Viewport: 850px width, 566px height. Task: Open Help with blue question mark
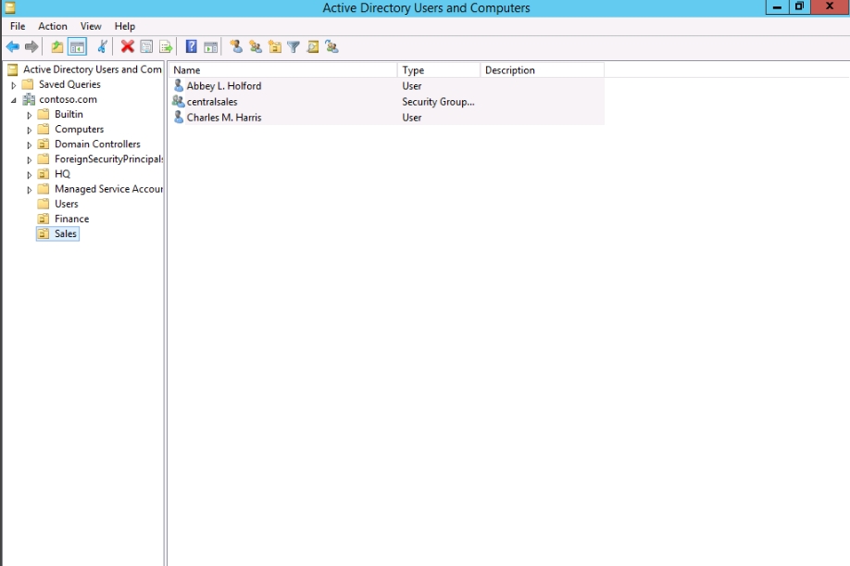[192, 46]
